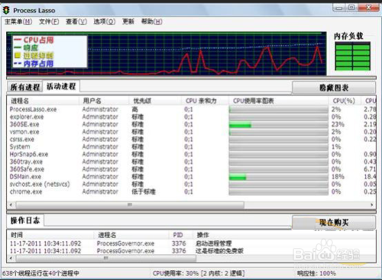Select the chrome.exe process row
The image size is (382, 280).
pyautogui.click(x=191, y=191)
